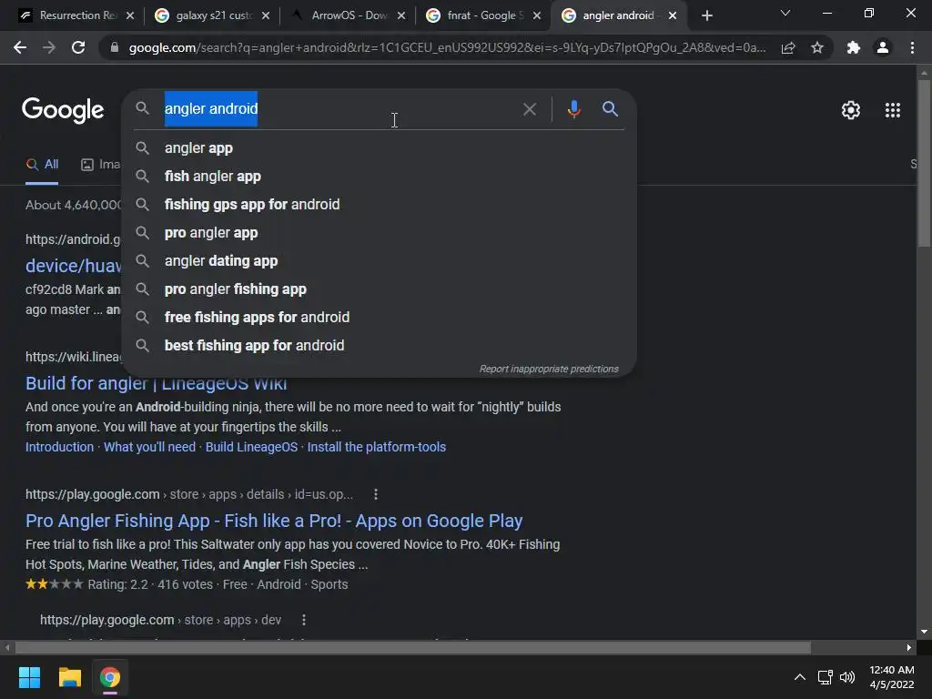Open the Windows Start menu
Viewport: 932px width, 699px height.
[29, 677]
